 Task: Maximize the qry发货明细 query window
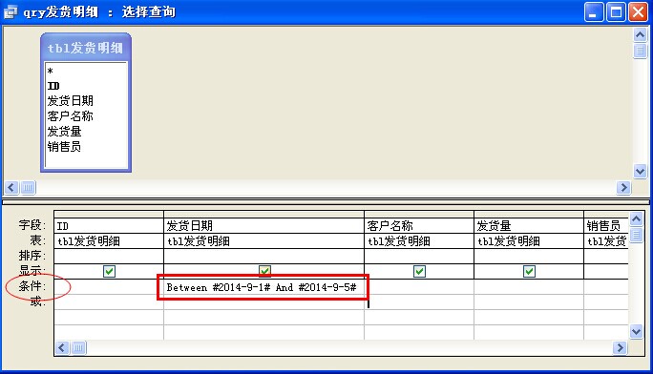616,11
